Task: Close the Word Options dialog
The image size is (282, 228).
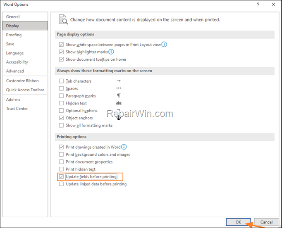Action: pos(273,5)
